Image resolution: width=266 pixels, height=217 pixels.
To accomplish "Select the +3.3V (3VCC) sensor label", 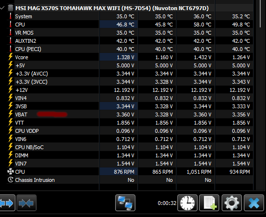I will click(31, 82).
